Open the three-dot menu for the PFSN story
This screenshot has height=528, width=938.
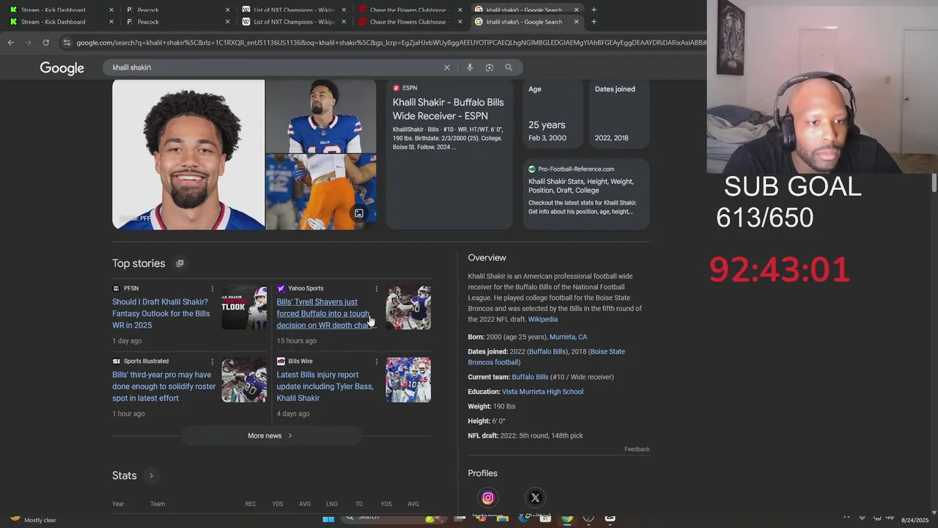click(213, 289)
